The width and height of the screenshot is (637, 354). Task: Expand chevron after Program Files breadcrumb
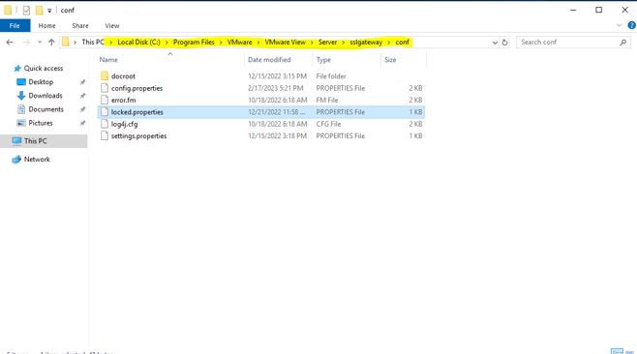pyautogui.click(x=221, y=43)
